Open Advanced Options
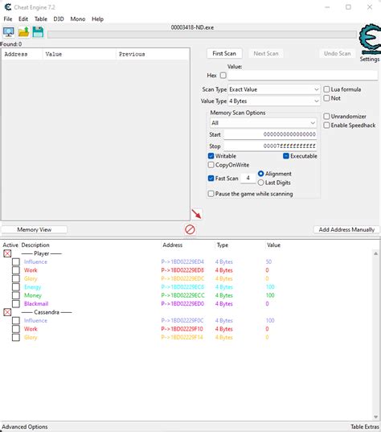381x432 pixels. (x=25, y=426)
